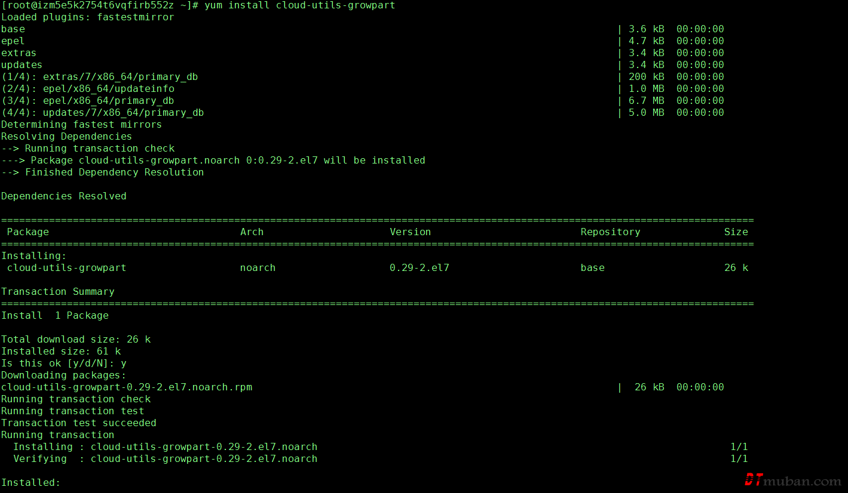Click the "Installed:" line at the bottom

point(30,483)
